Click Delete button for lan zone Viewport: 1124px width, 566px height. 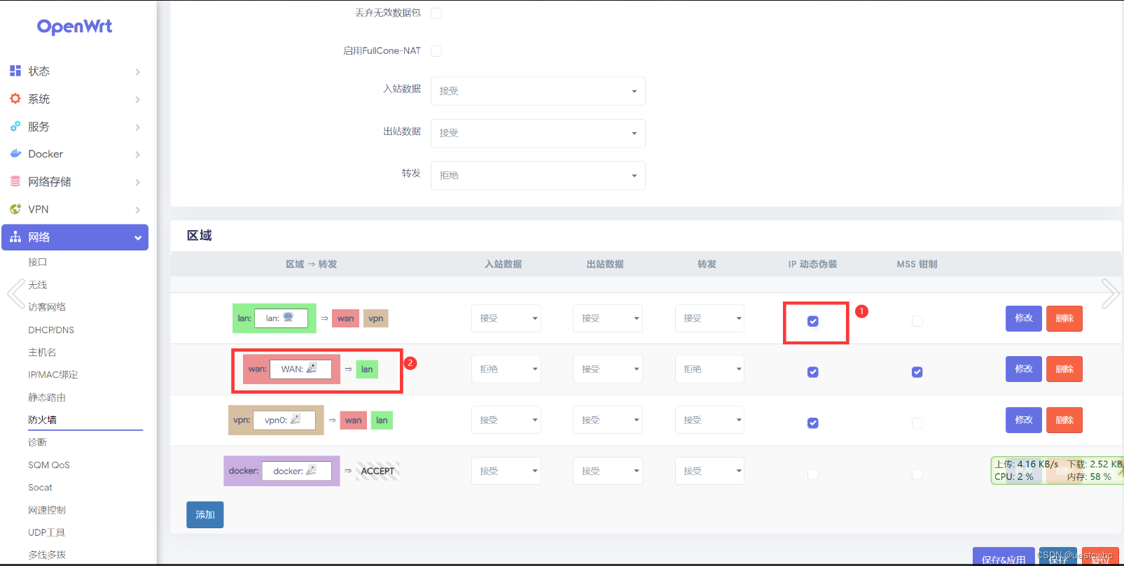click(x=1064, y=318)
